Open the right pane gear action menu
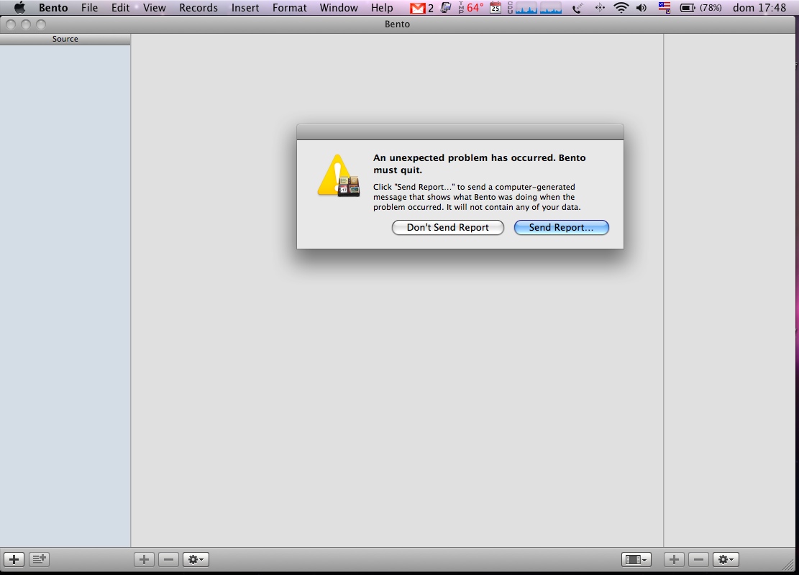The image size is (799, 575). [x=726, y=560]
